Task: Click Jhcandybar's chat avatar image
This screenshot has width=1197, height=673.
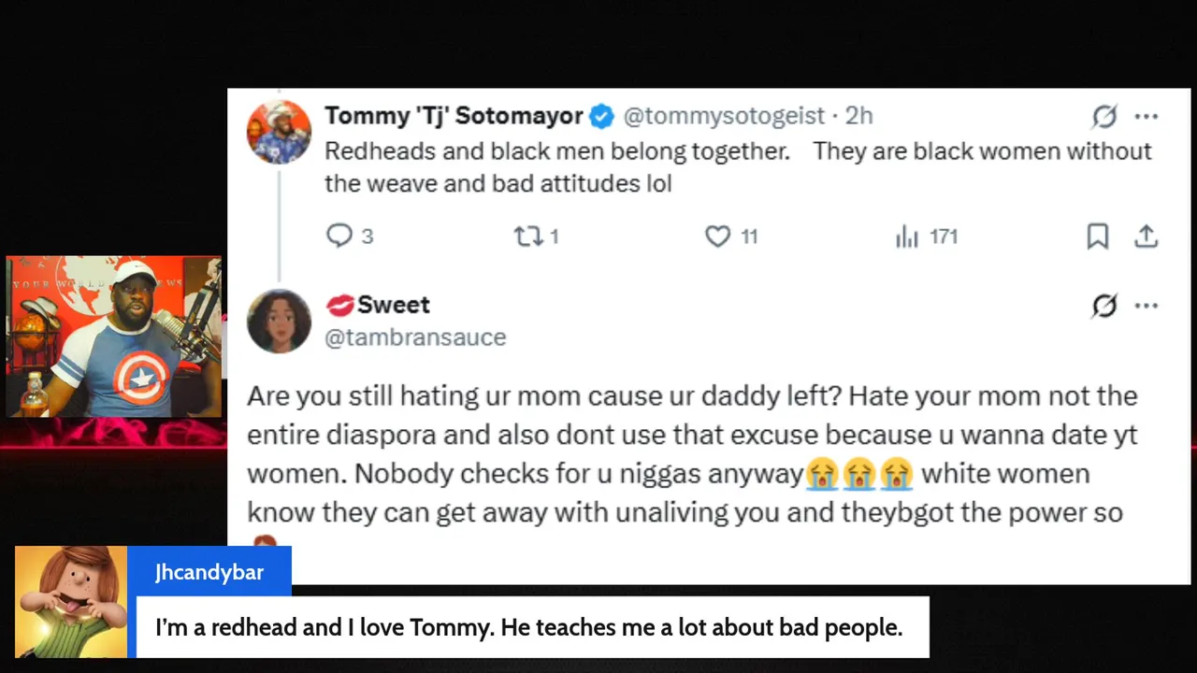Action: tap(71, 602)
